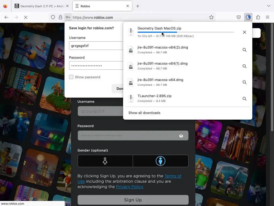
Task: Click the file icon of jre-8u391-macosx-x64(2).dmg
Action: [131, 50]
